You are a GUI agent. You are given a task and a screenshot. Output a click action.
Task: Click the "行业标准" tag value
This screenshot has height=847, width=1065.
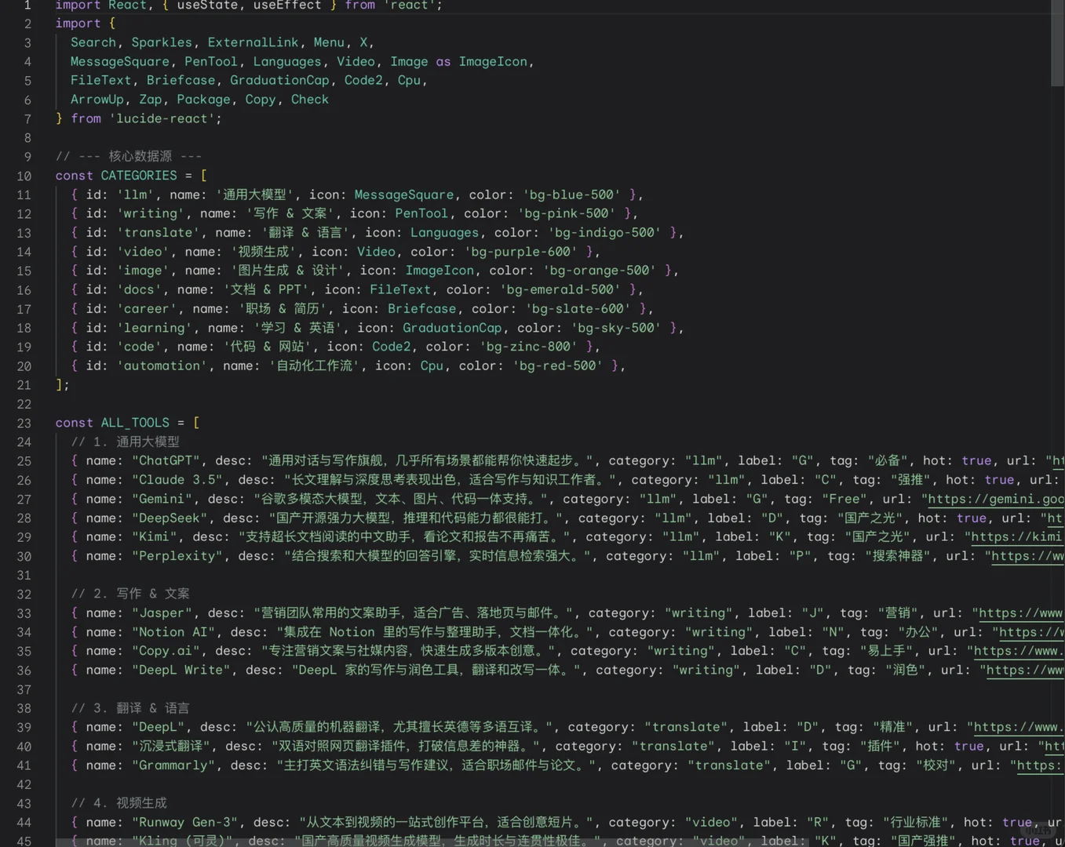[x=916, y=823]
